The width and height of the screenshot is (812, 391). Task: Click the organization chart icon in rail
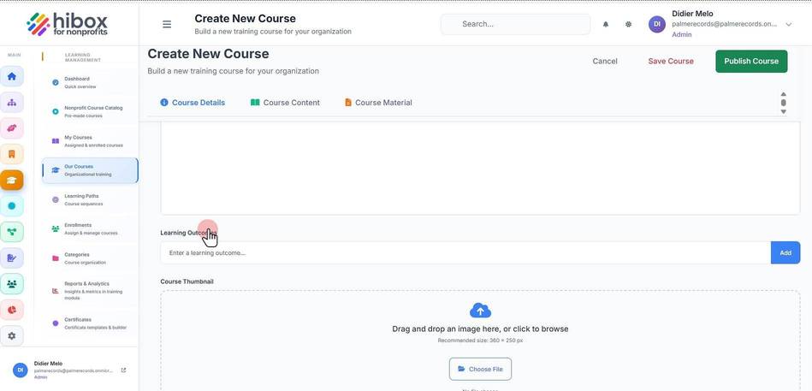pyautogui.click(x=11, y=103)
